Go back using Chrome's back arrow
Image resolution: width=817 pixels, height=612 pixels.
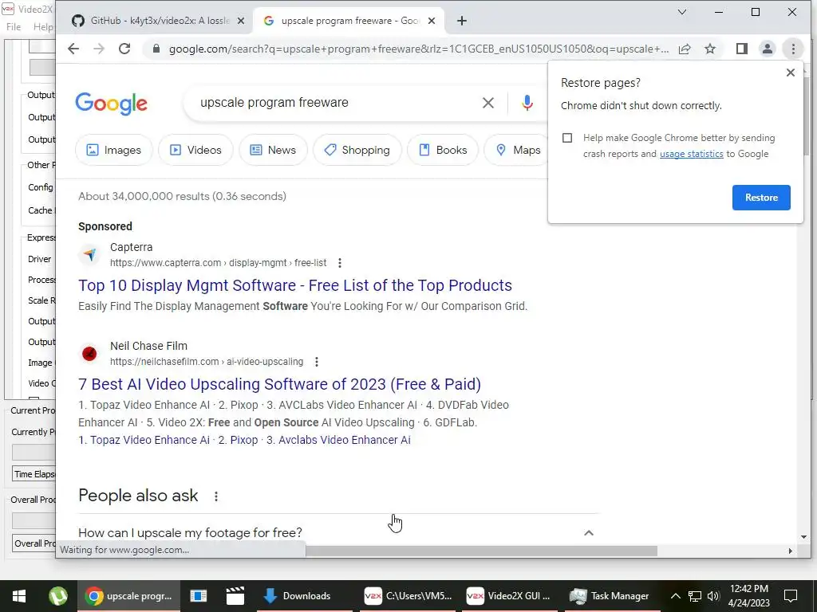[73, 49]
